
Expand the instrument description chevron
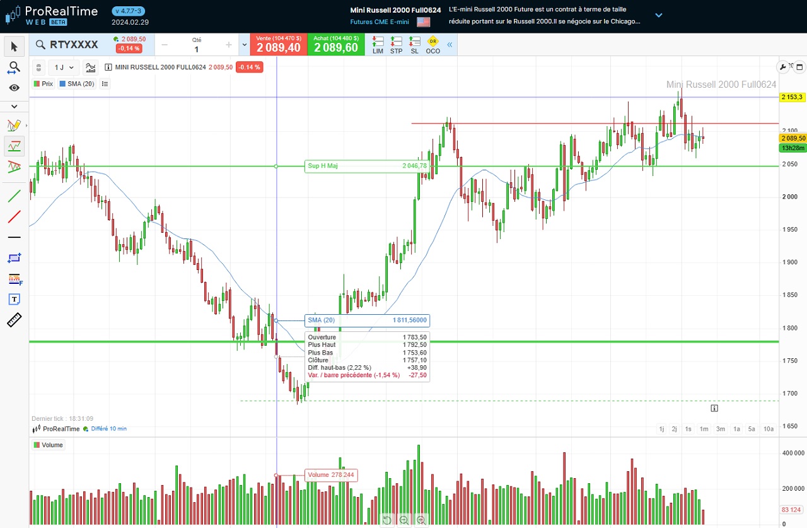pos(659,15)
